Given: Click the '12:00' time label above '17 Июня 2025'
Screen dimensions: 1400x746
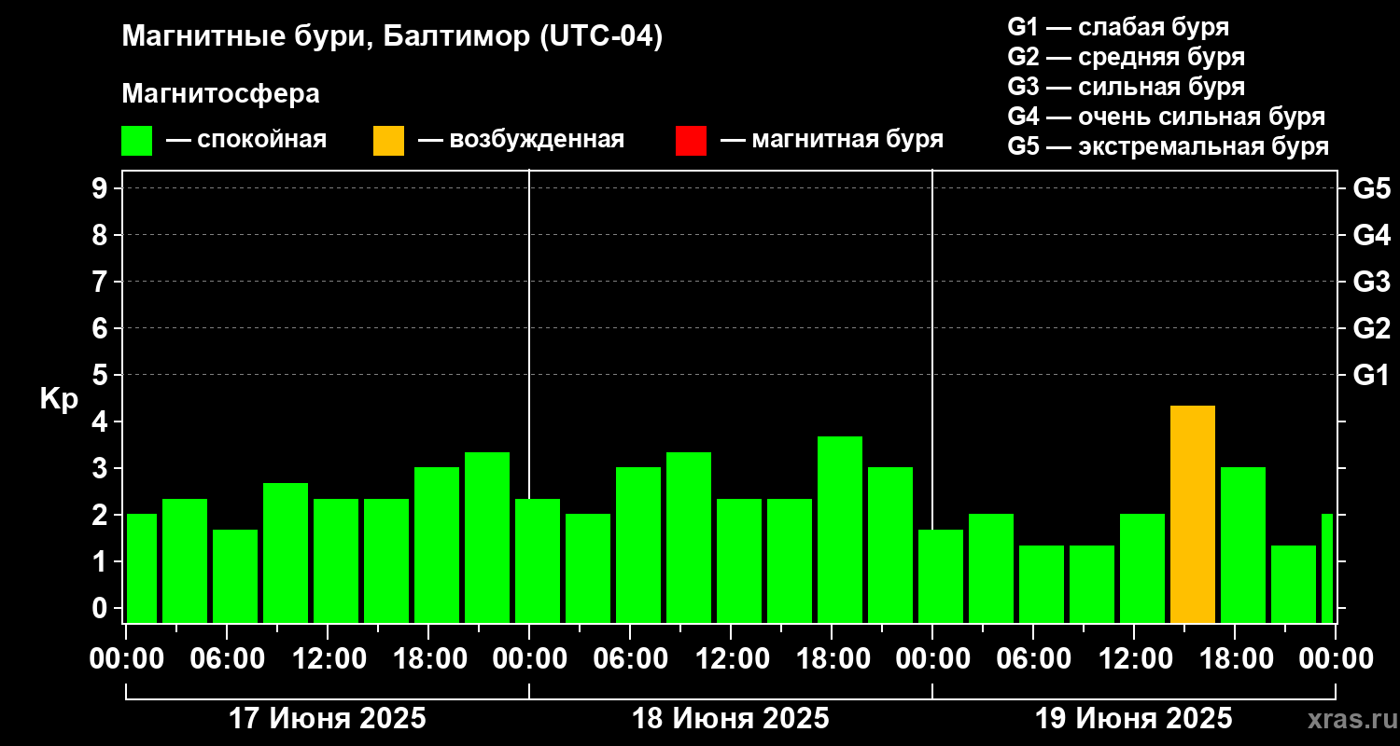Looking at the screenshot, I should [328, 658].
